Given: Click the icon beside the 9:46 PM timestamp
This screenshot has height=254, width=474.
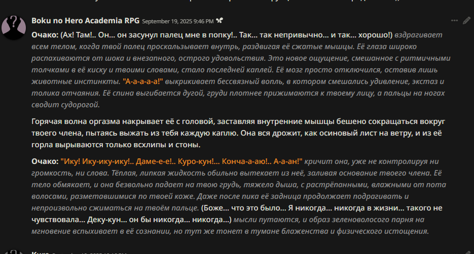Looking at the screenshot, I should [x=220, y=21].
